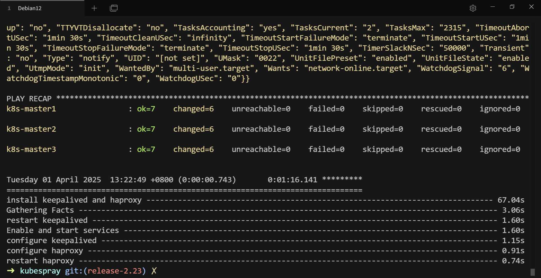Click the 'install keepalived and haproxy' task line

click(265, 200)
